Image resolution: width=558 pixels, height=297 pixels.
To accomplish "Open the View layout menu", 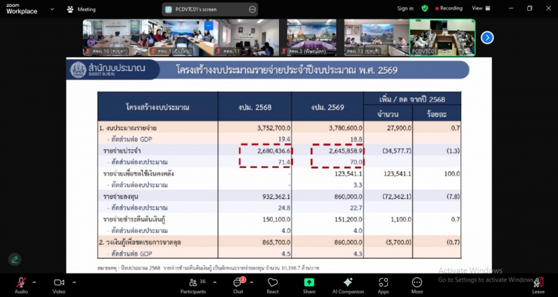I will coord(481,8).
